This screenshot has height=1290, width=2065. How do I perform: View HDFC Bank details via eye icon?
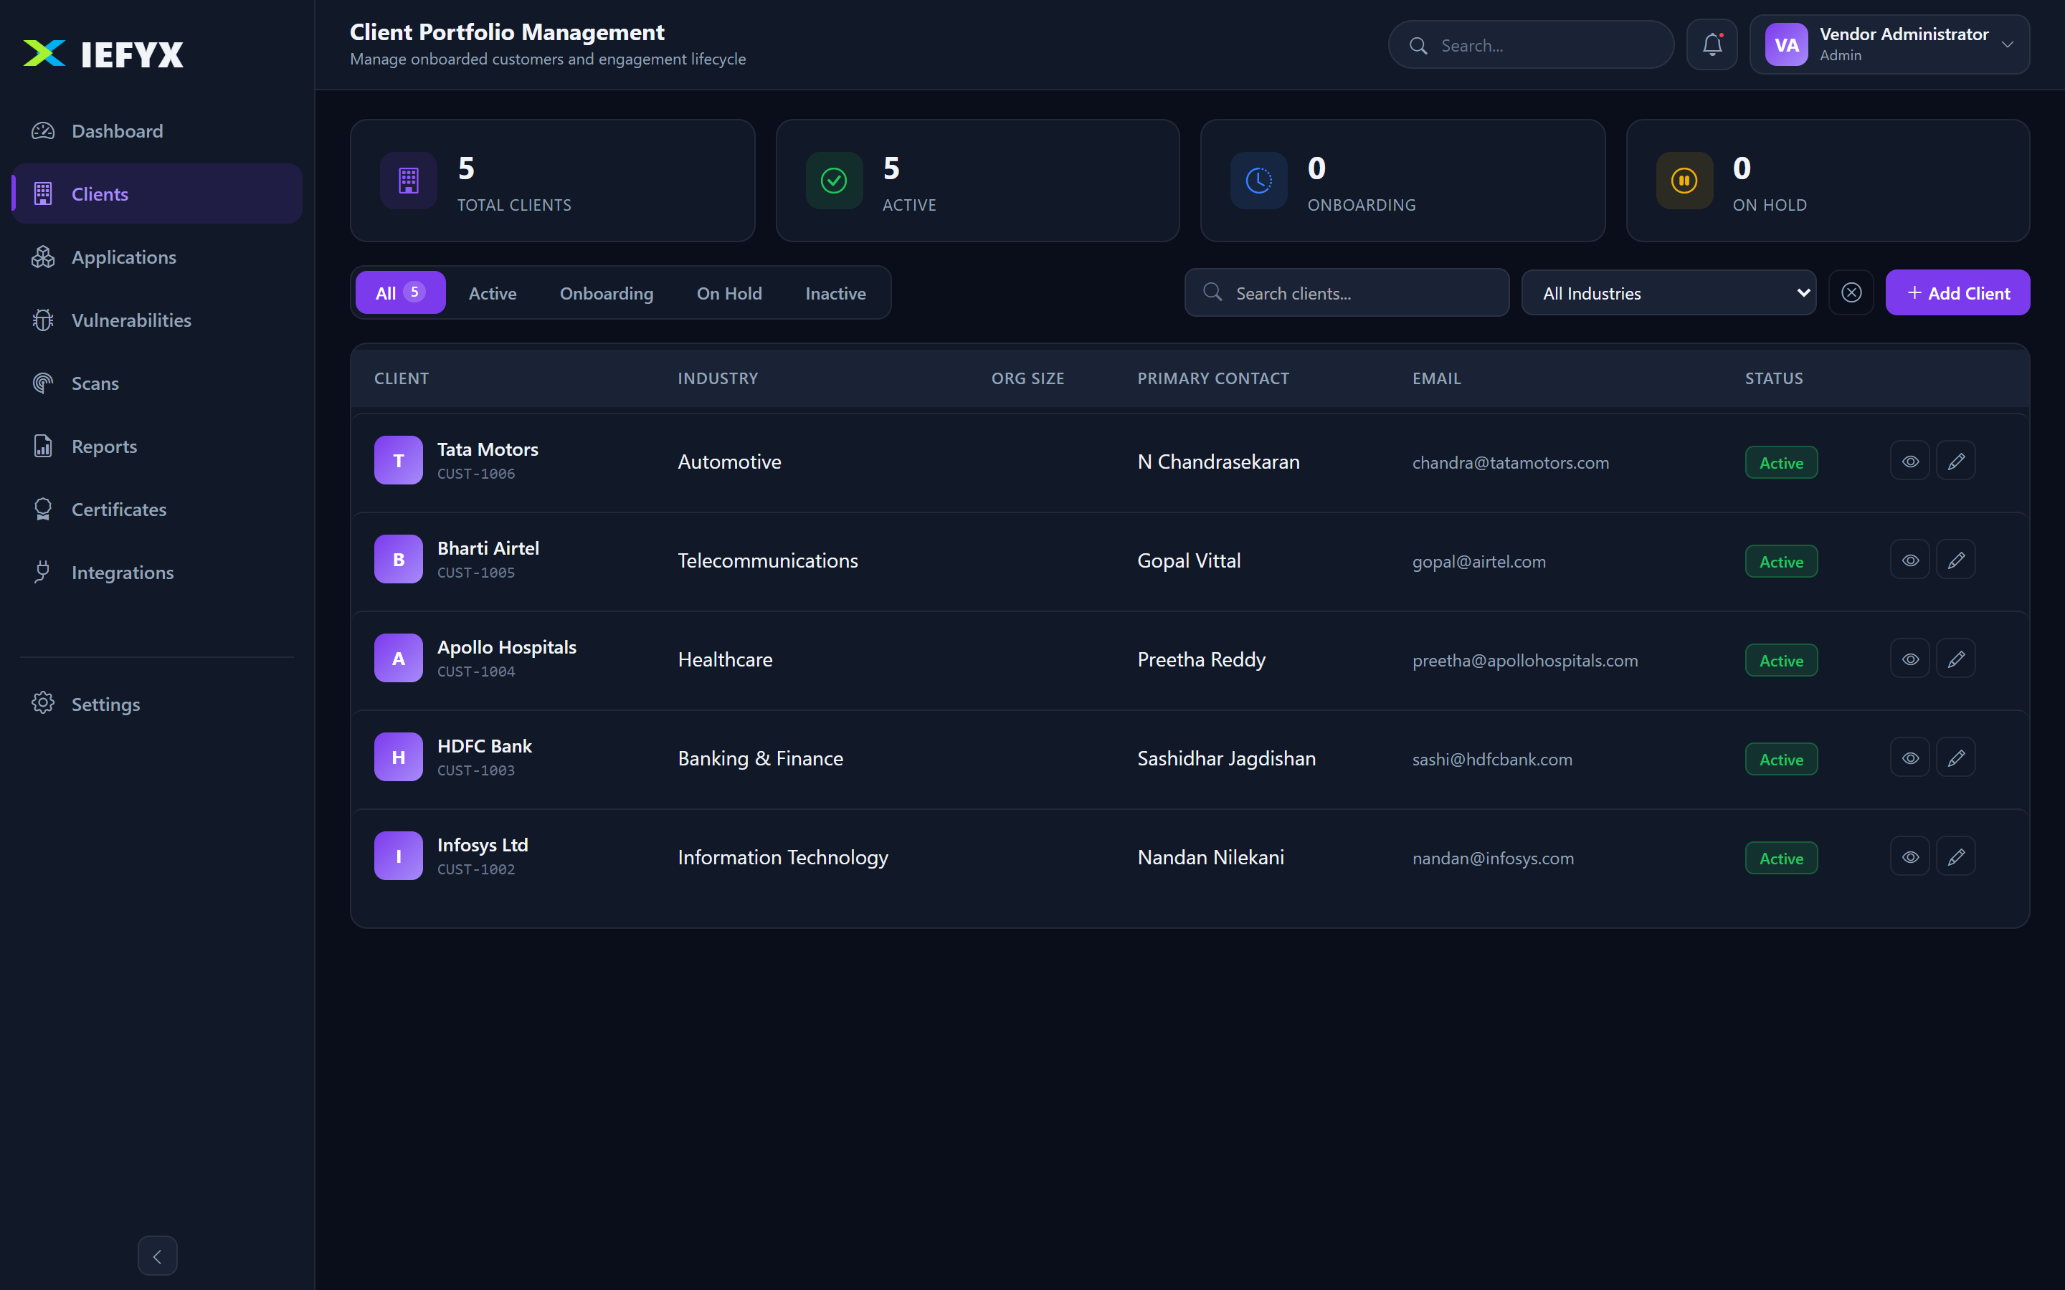click(x=1909, y=758)
